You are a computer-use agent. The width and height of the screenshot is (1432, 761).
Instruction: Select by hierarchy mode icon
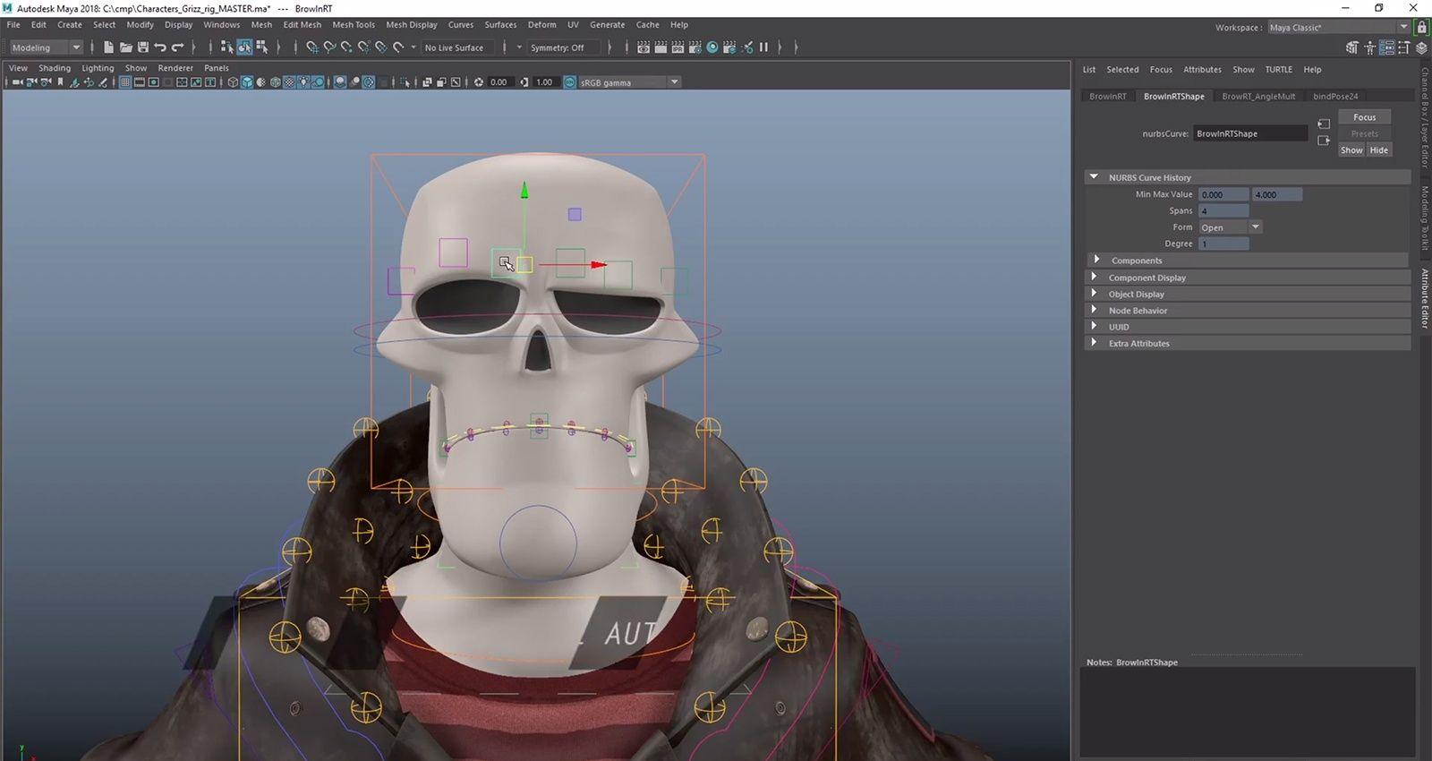pyautogui.click(x=226, y=47)
